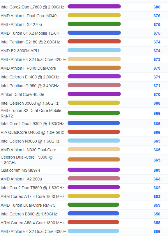Click score 680 for Core2 Duo L7800

[x=157, y=7]
